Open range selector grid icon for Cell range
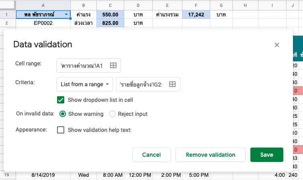Image resolution: width=303 pixels, height=180 pixels. coord(113,65)
